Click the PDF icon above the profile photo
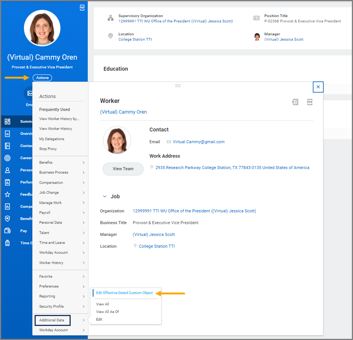 click(x=82, y=8)
